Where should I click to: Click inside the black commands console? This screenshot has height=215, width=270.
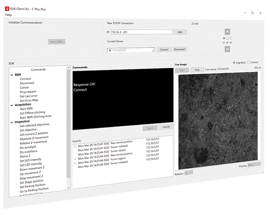coord(123,99)
